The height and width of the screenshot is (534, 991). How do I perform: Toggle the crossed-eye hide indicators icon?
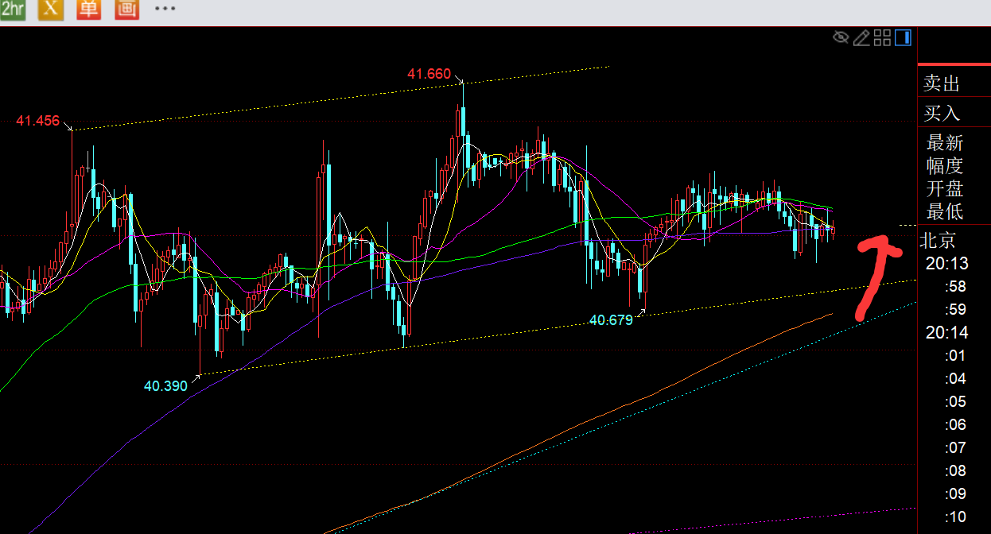click(x=841, y=37)
